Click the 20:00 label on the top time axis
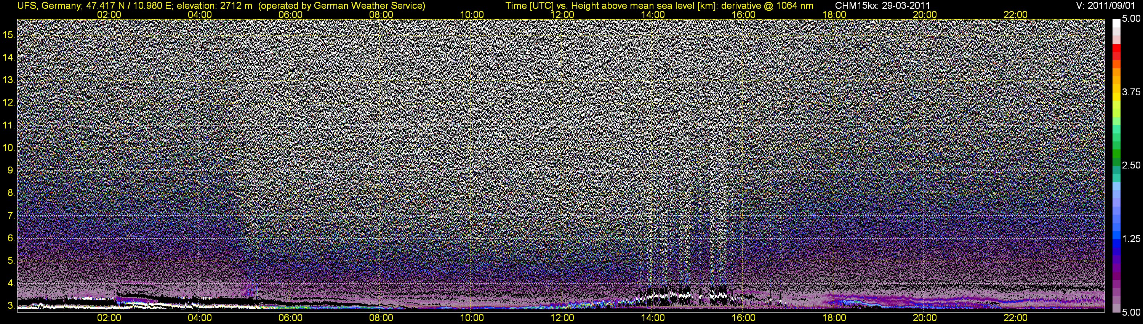The width and height of the screenshot is (1143, 324). point(925,14)
